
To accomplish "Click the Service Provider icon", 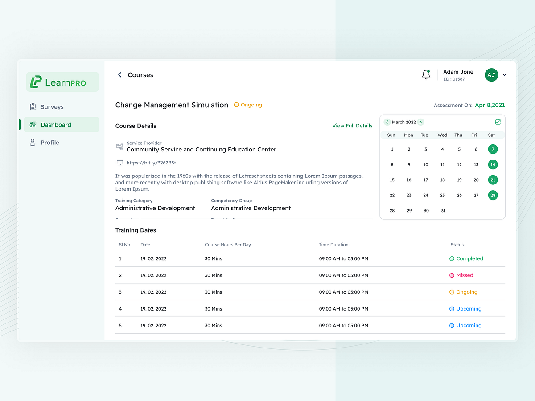I will [x=119, y=146].
